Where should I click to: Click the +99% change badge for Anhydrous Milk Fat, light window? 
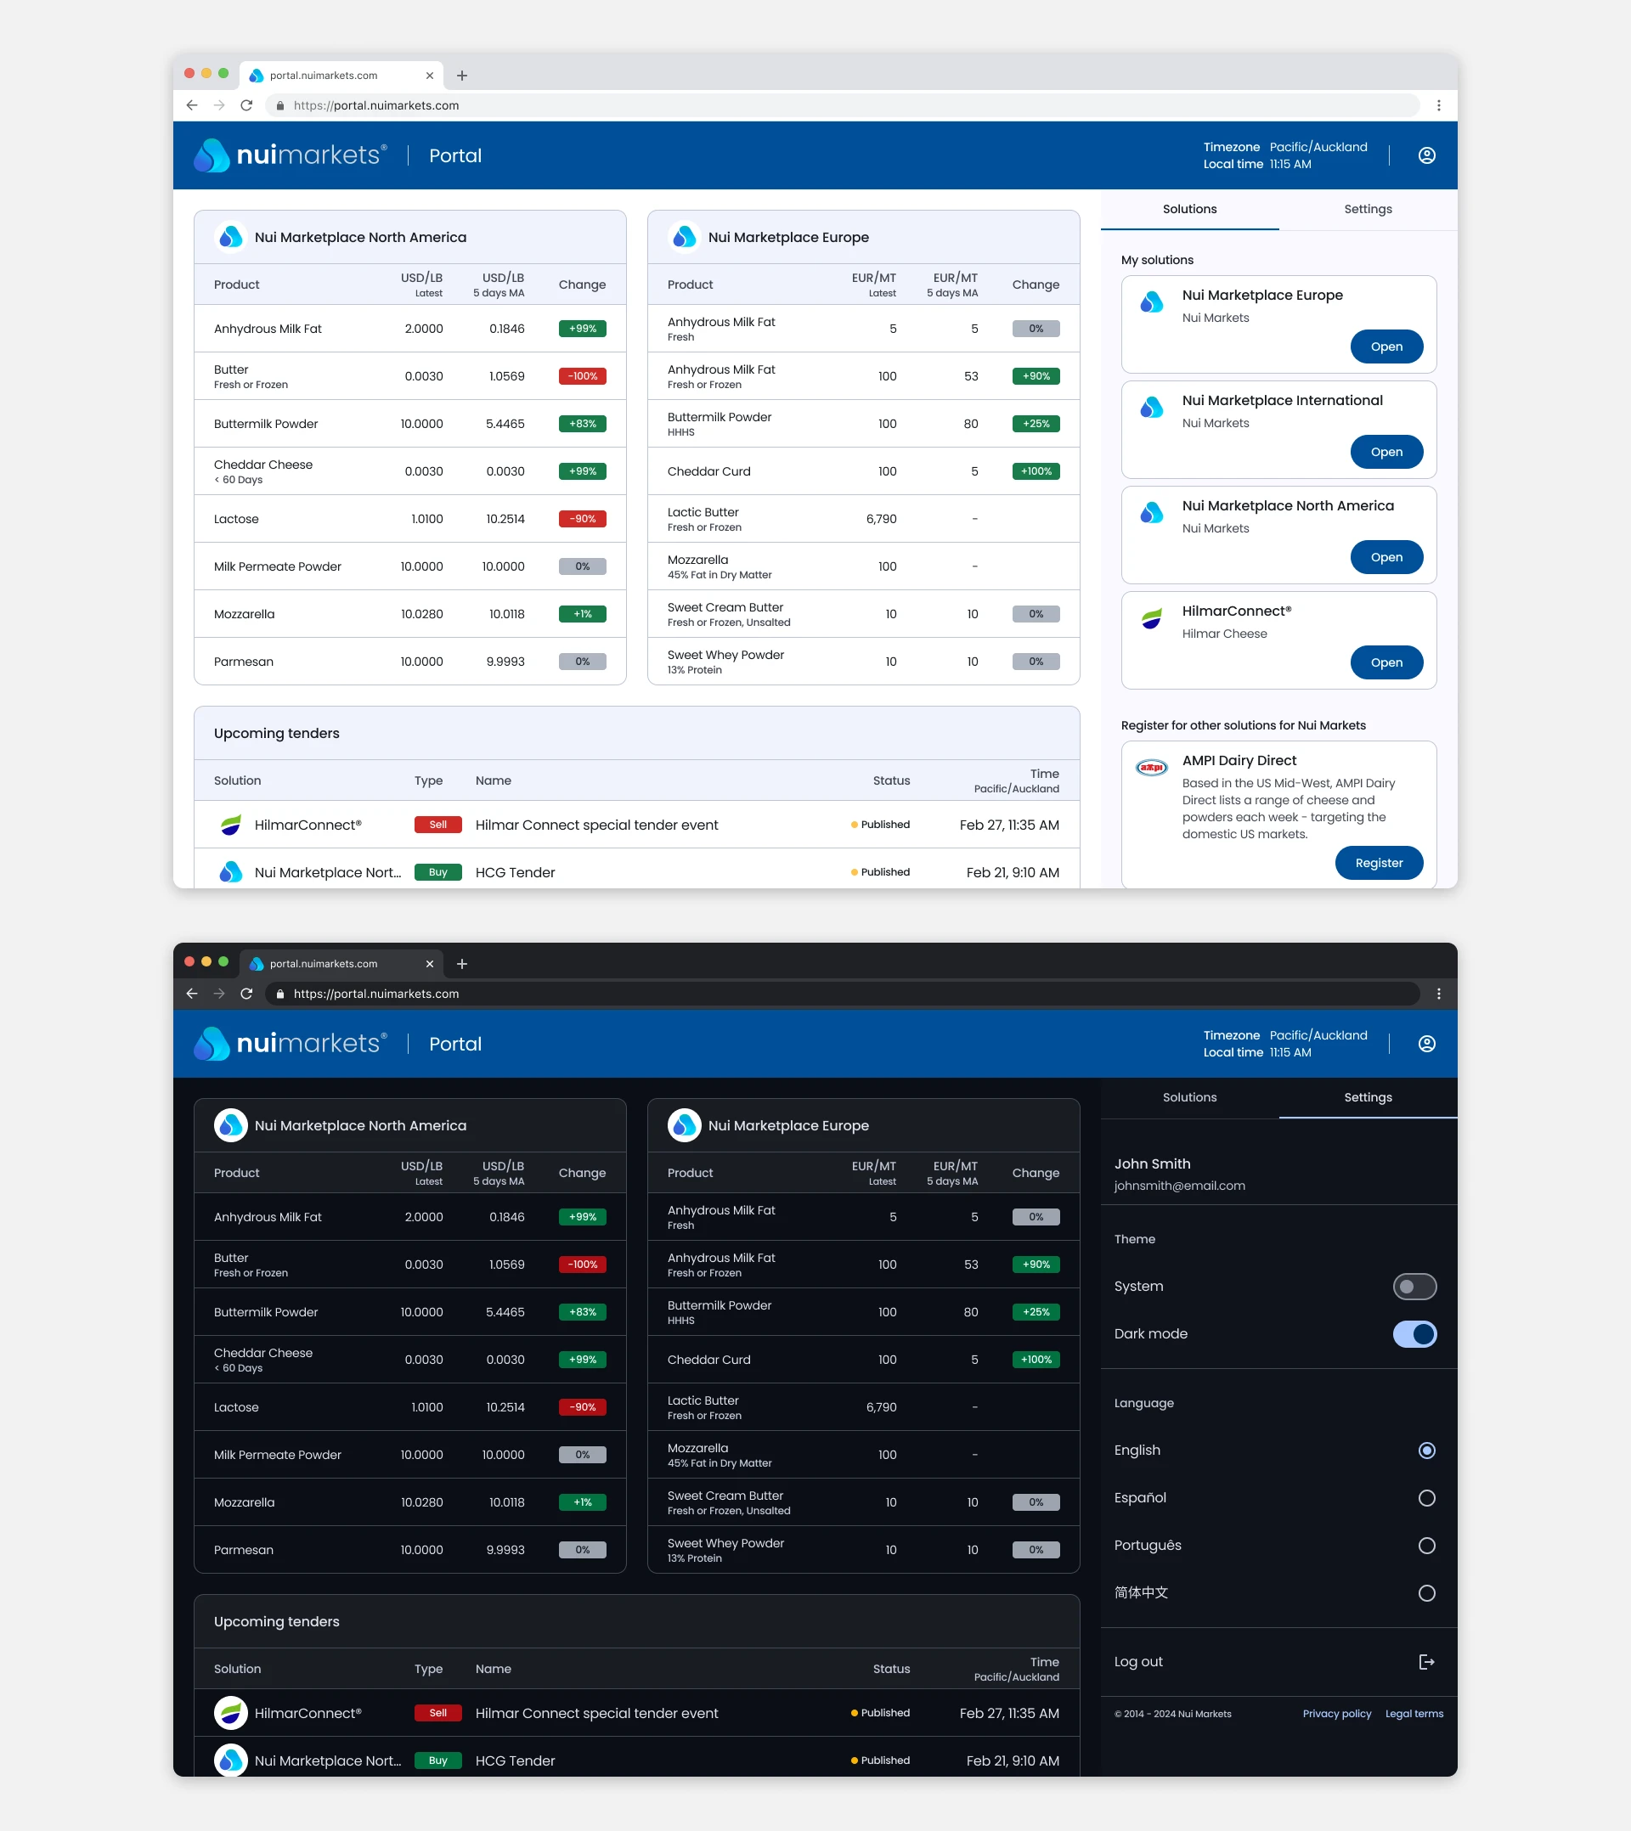pyautogui.click(x=583, y=329)
